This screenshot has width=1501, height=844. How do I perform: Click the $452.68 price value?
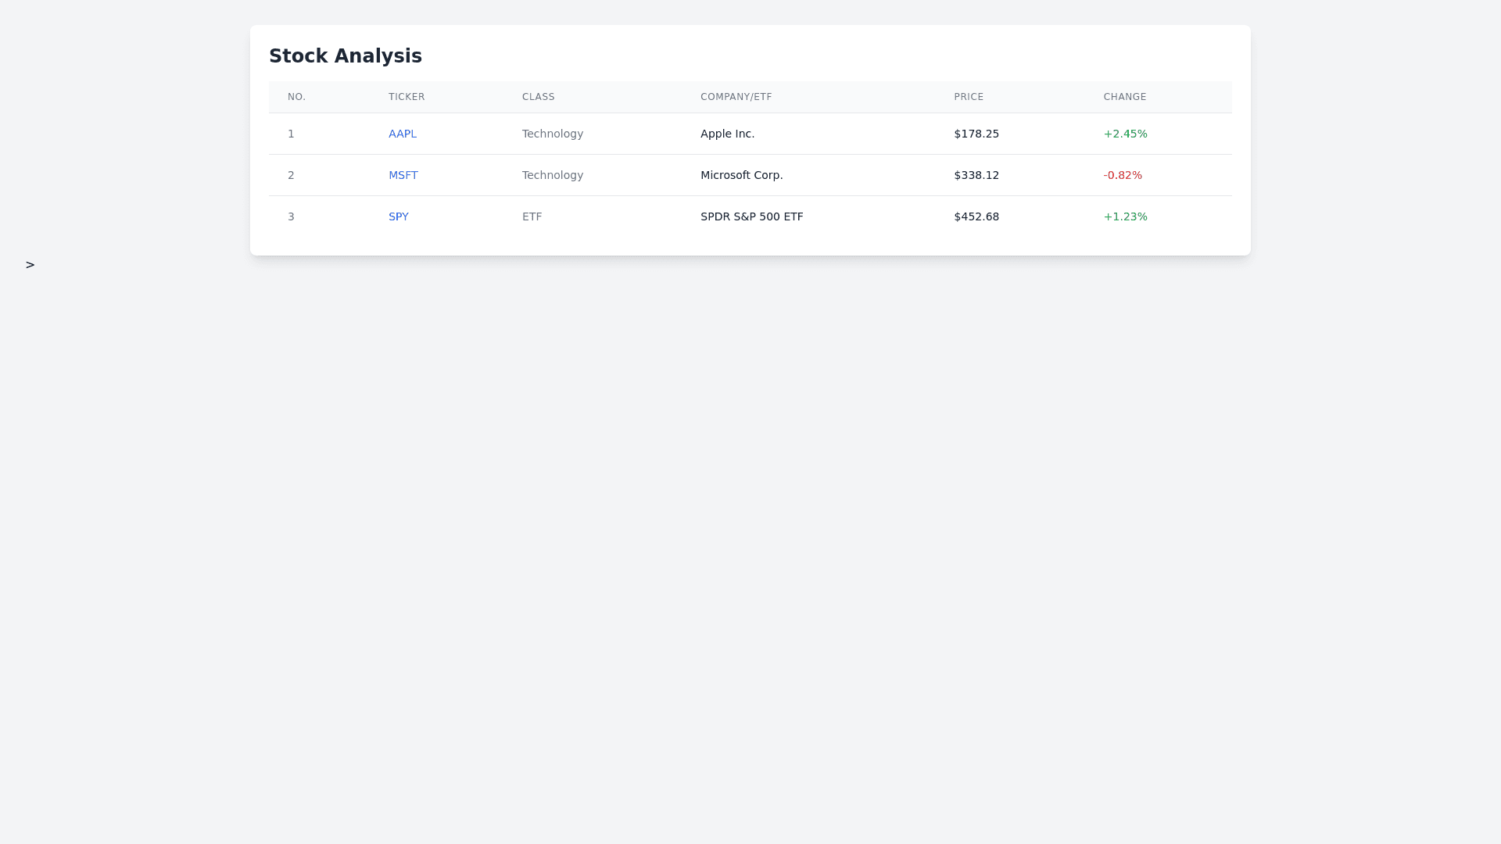point(976,216)
